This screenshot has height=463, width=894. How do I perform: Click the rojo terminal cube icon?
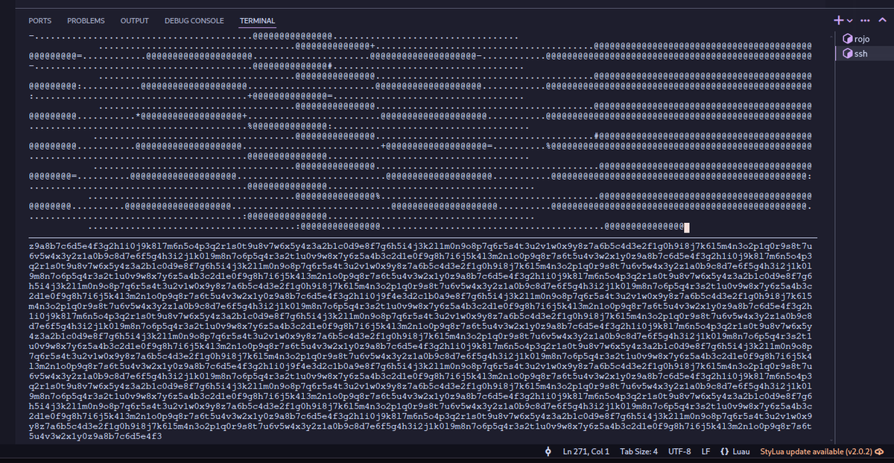pos(846,39)
